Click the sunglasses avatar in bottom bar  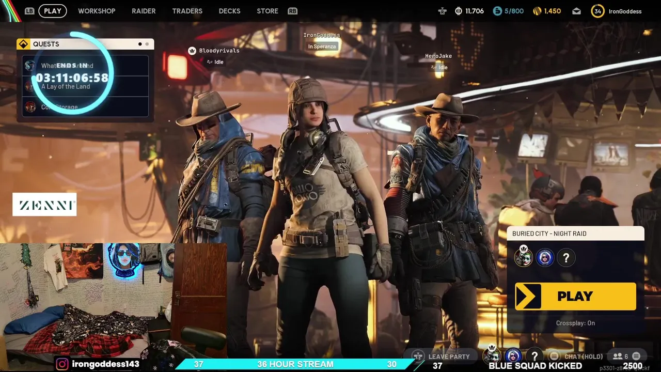(x=513, y=355)
